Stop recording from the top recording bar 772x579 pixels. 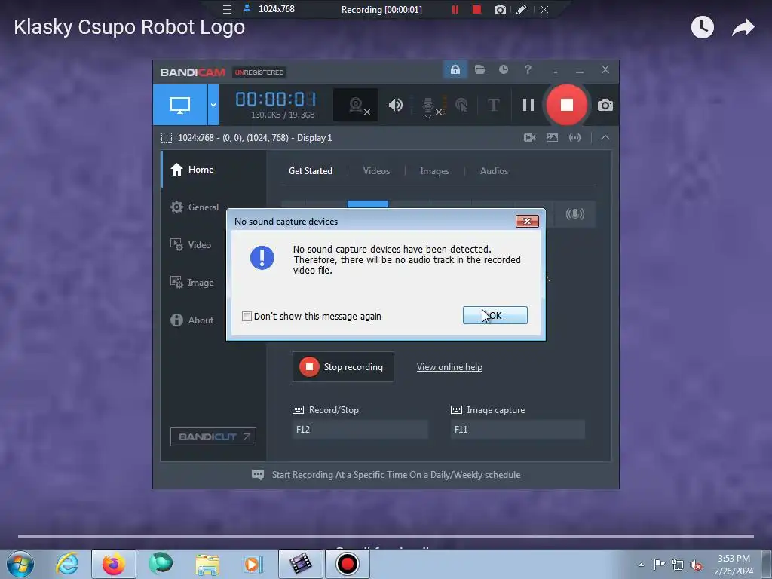(476, 9)
